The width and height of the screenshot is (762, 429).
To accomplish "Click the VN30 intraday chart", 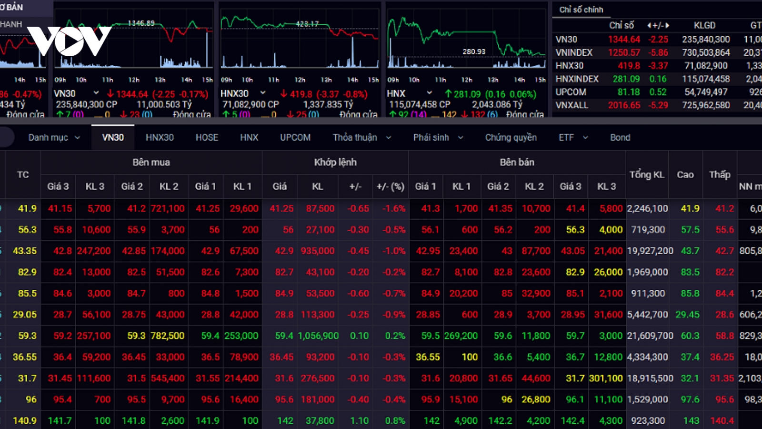I will coord(133,43).
